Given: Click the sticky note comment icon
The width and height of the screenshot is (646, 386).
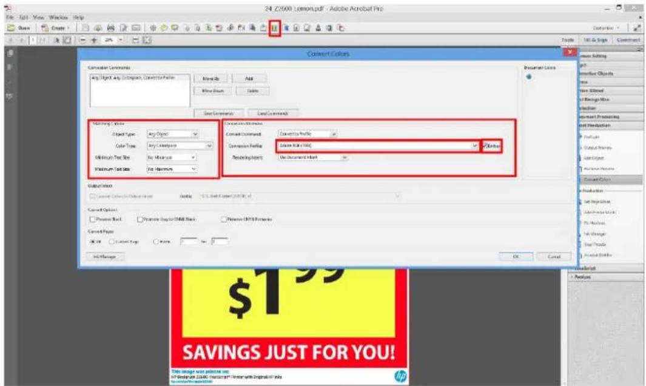Looking at the screenshot, I should [x=175, y=28].
